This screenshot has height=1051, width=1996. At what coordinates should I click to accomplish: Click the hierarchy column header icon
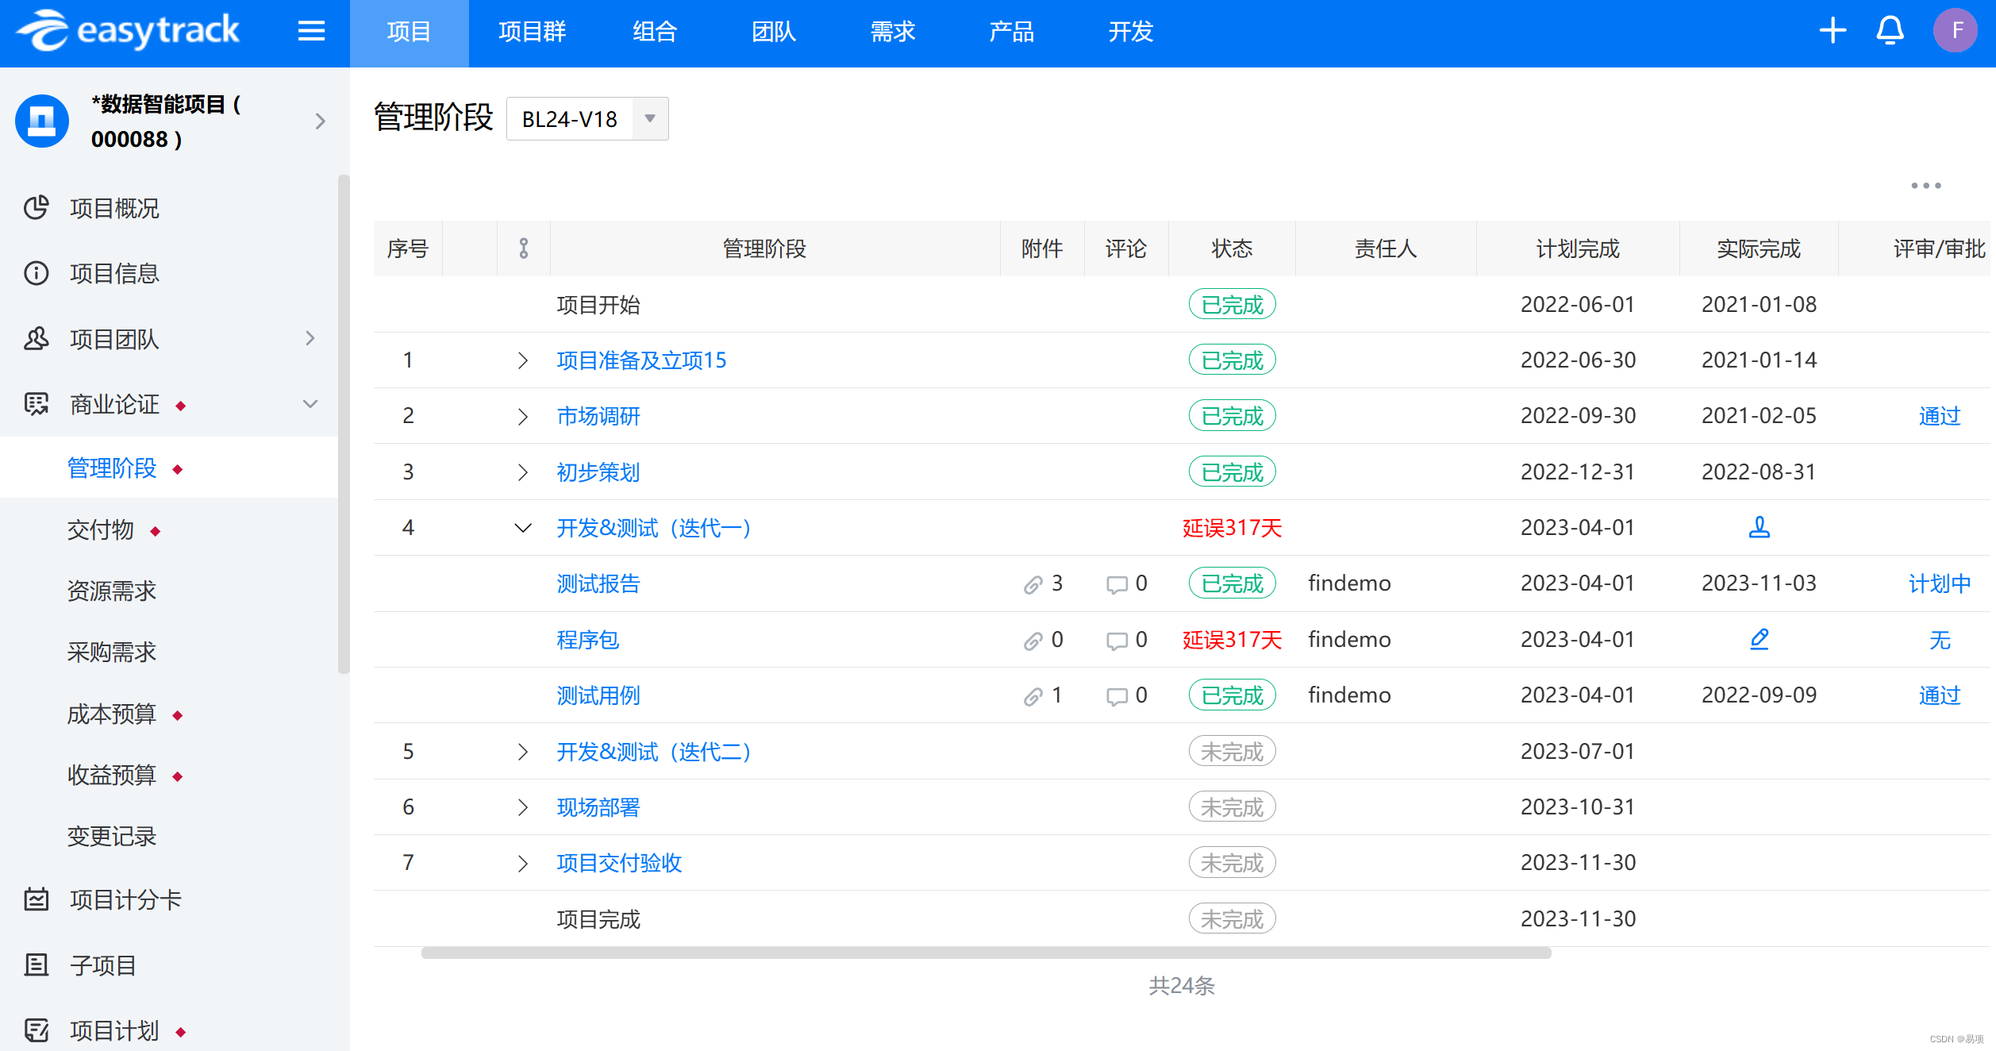tap(524, 248)
